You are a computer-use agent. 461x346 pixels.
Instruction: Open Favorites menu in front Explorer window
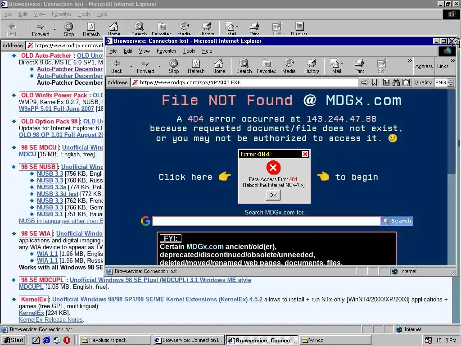click(167, 51)
